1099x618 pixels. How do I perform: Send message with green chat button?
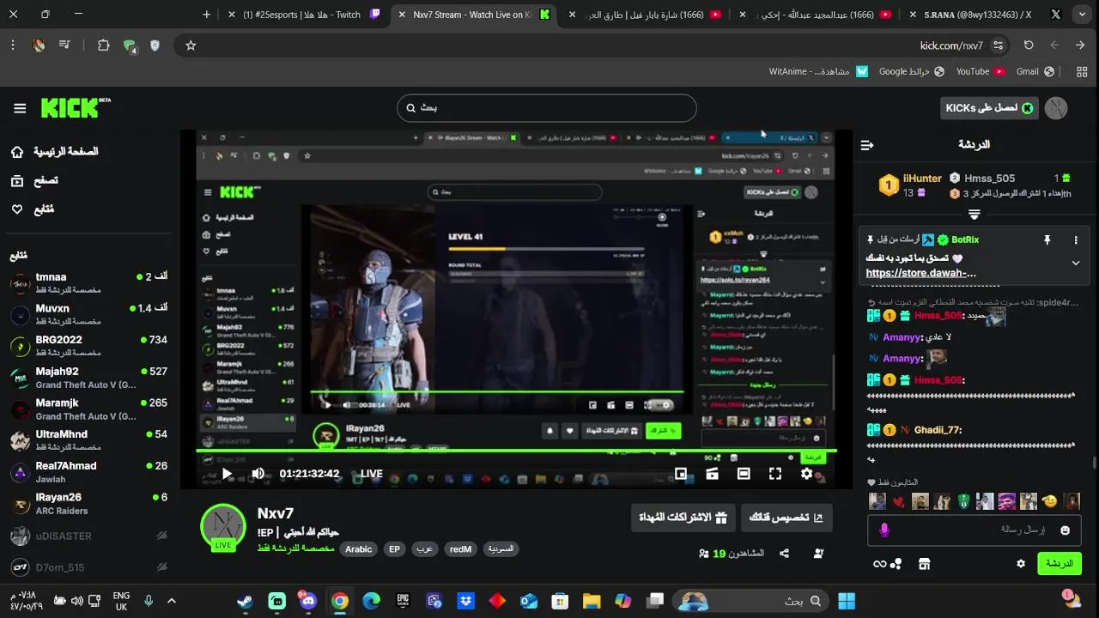pos(1060,564)
